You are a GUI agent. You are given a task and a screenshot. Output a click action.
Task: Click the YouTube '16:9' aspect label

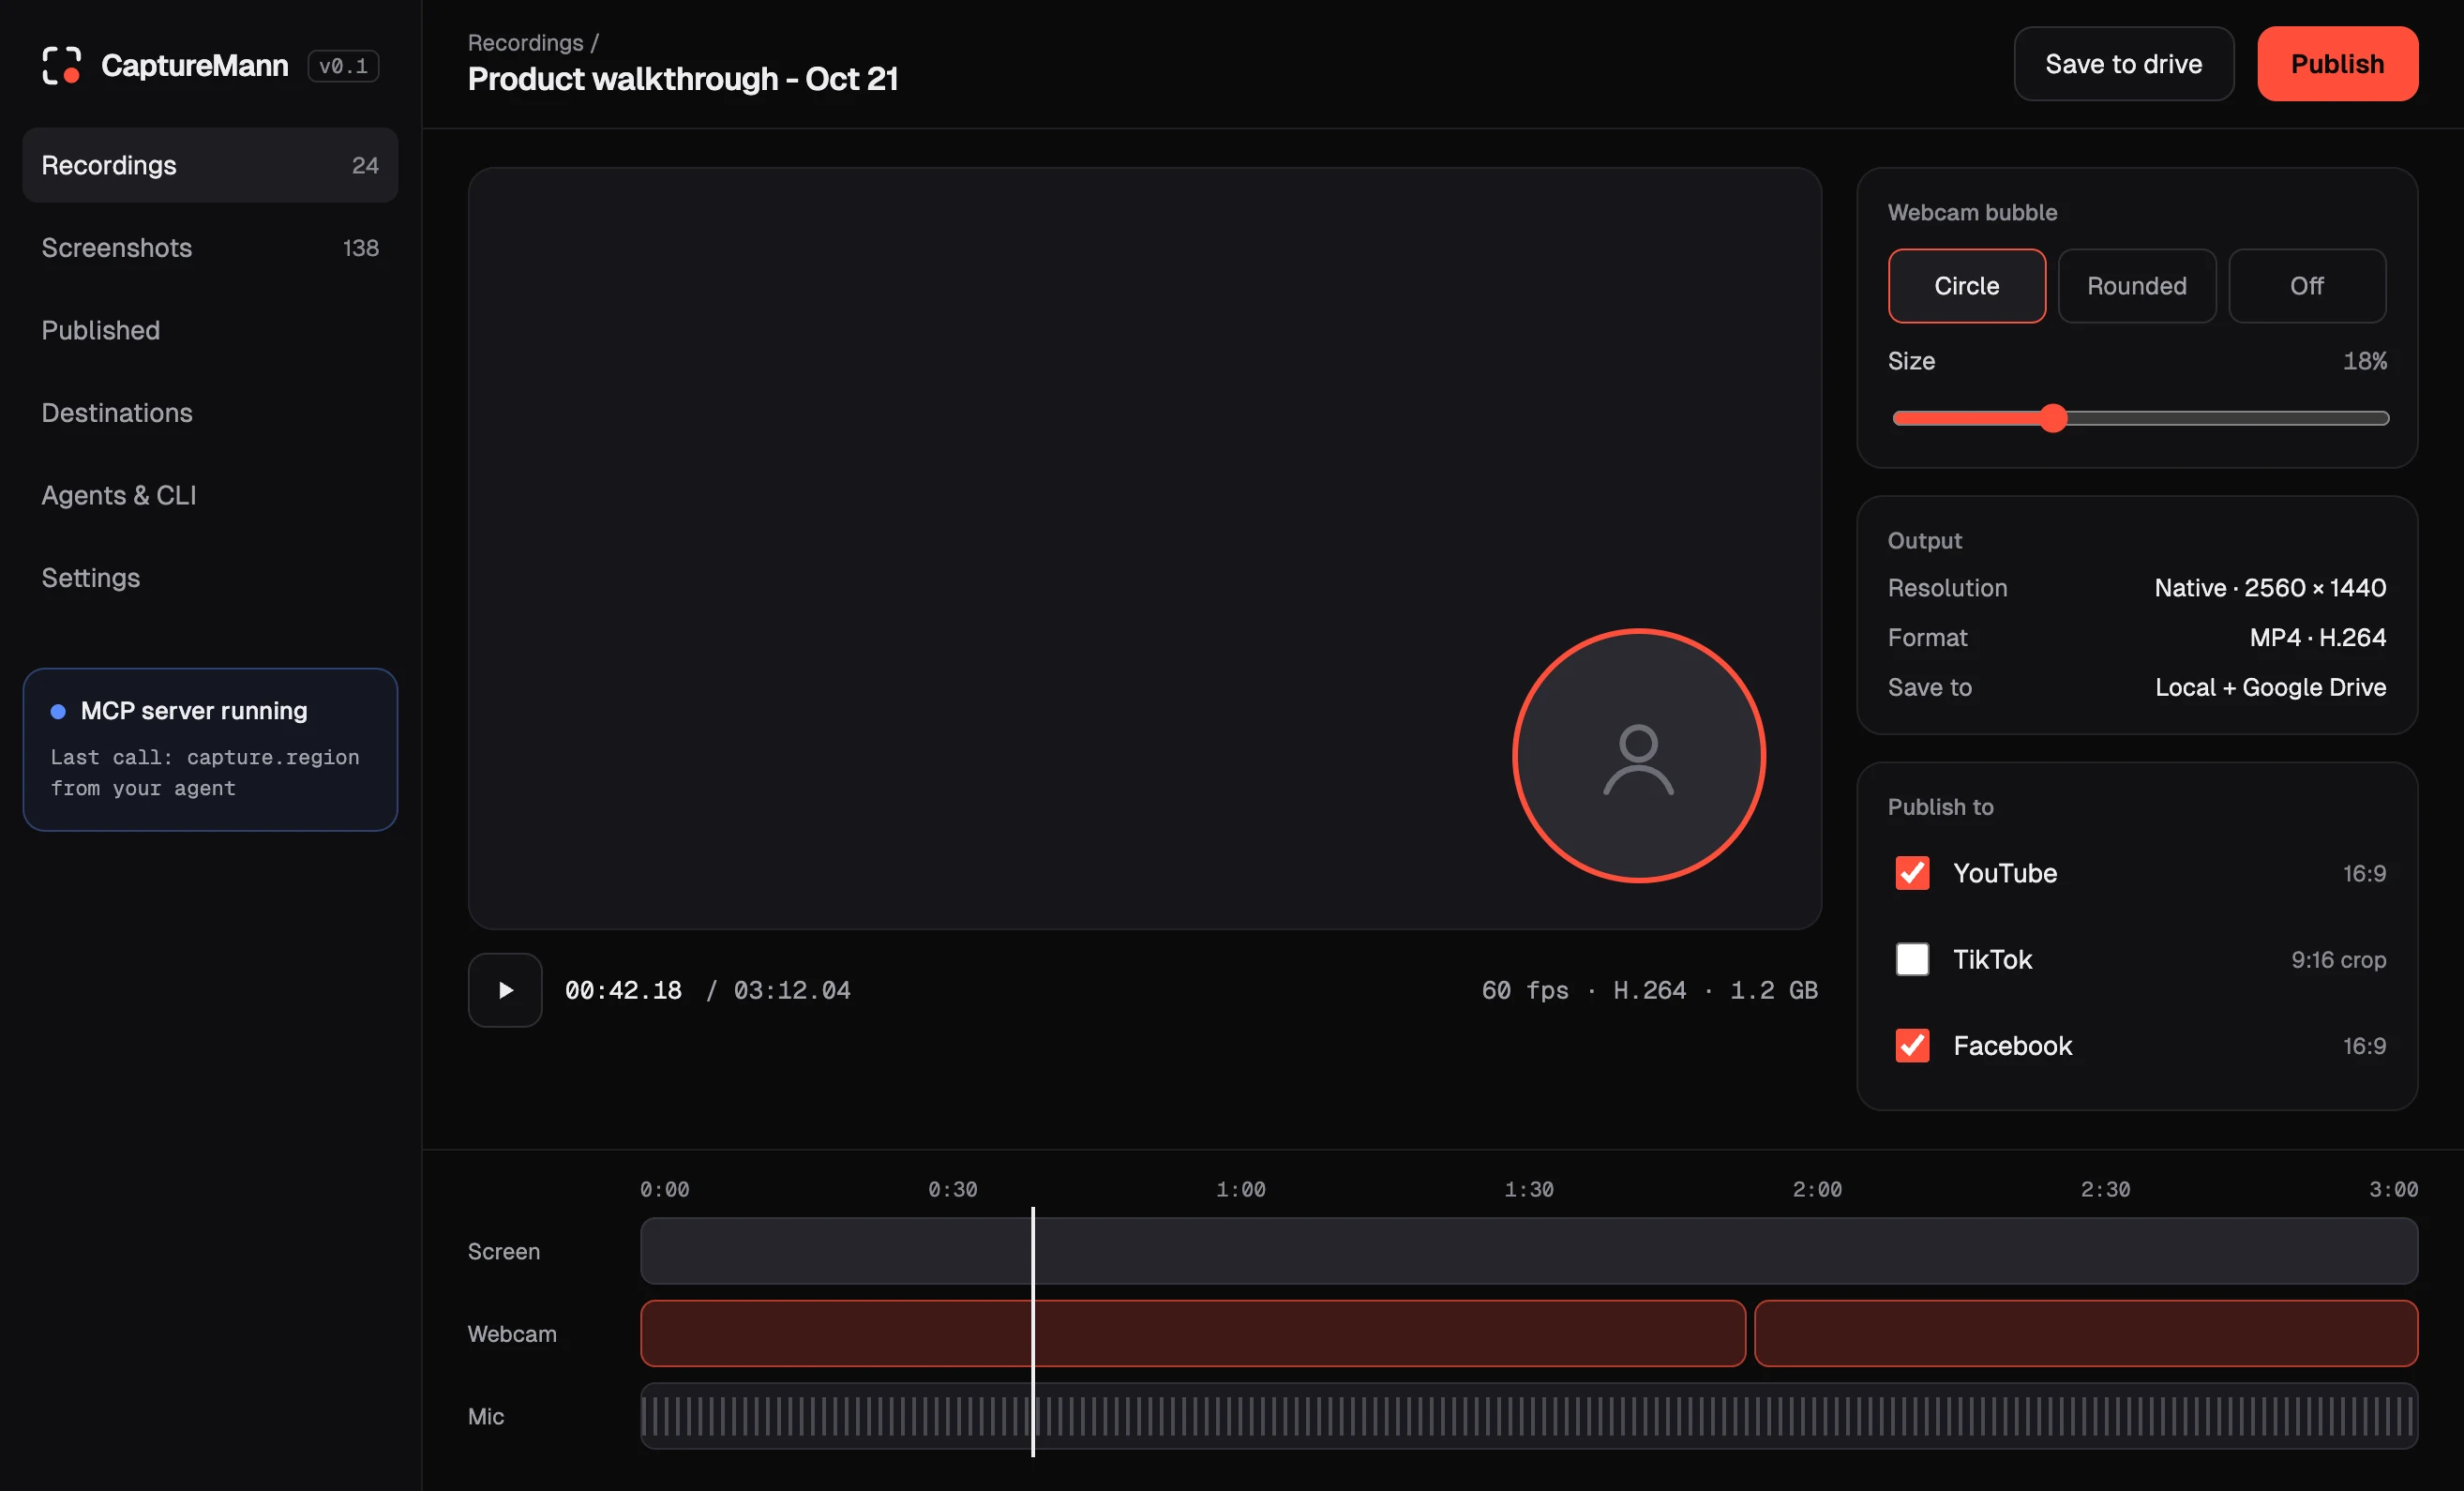(x=2364, y=873)
